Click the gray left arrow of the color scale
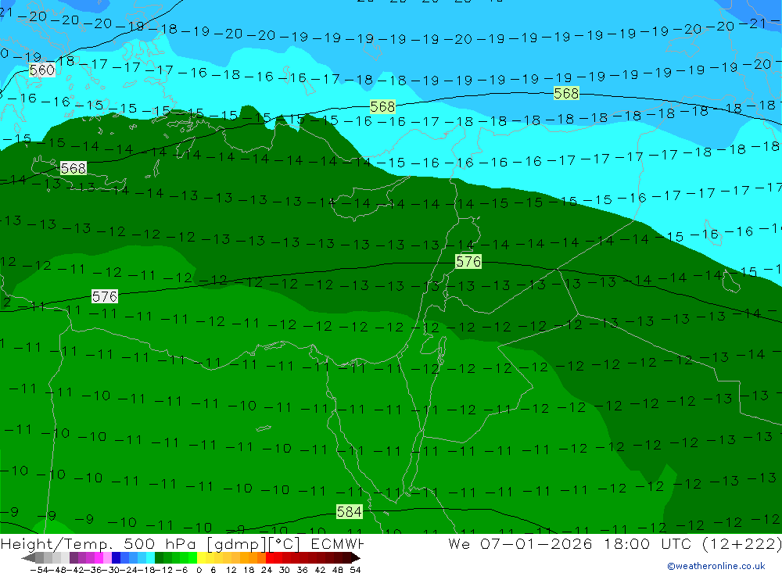The width and height of the screenshot is (782, 573). point(28,557)
